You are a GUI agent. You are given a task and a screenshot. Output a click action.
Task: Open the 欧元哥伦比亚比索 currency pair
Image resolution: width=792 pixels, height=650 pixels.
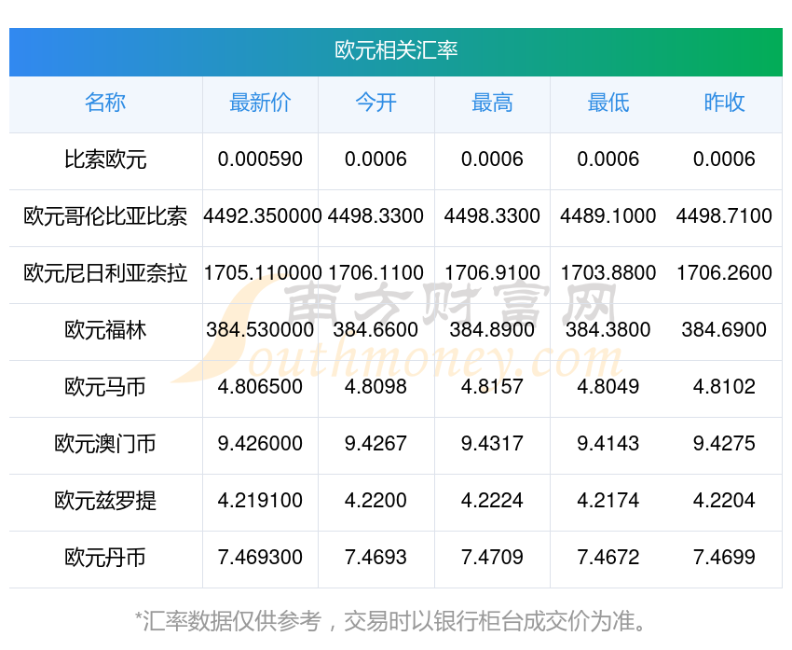[105, 216]
